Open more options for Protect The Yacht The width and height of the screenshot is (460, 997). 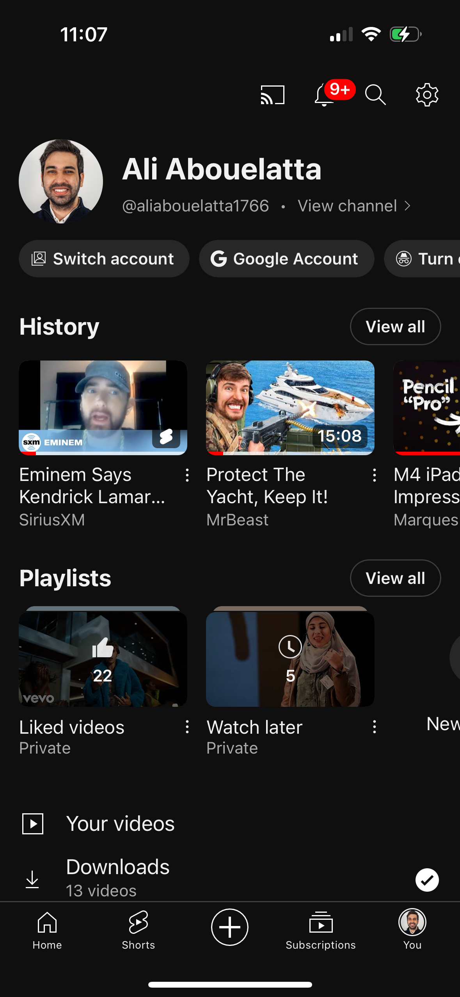tap(375, 475)
